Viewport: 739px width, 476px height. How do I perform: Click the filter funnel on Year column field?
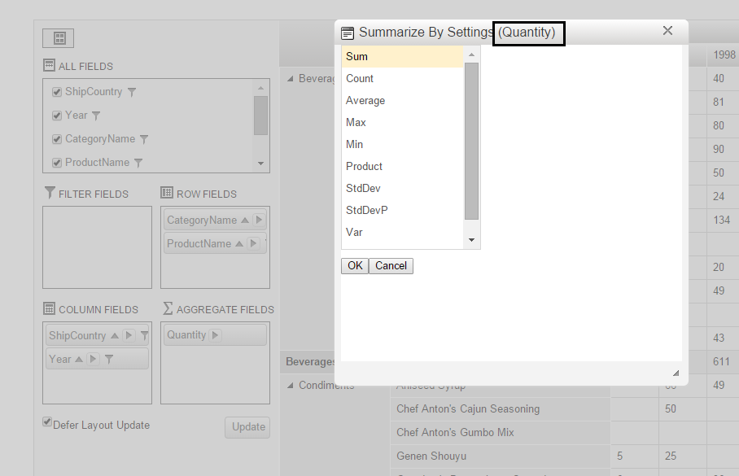(109, 360)
